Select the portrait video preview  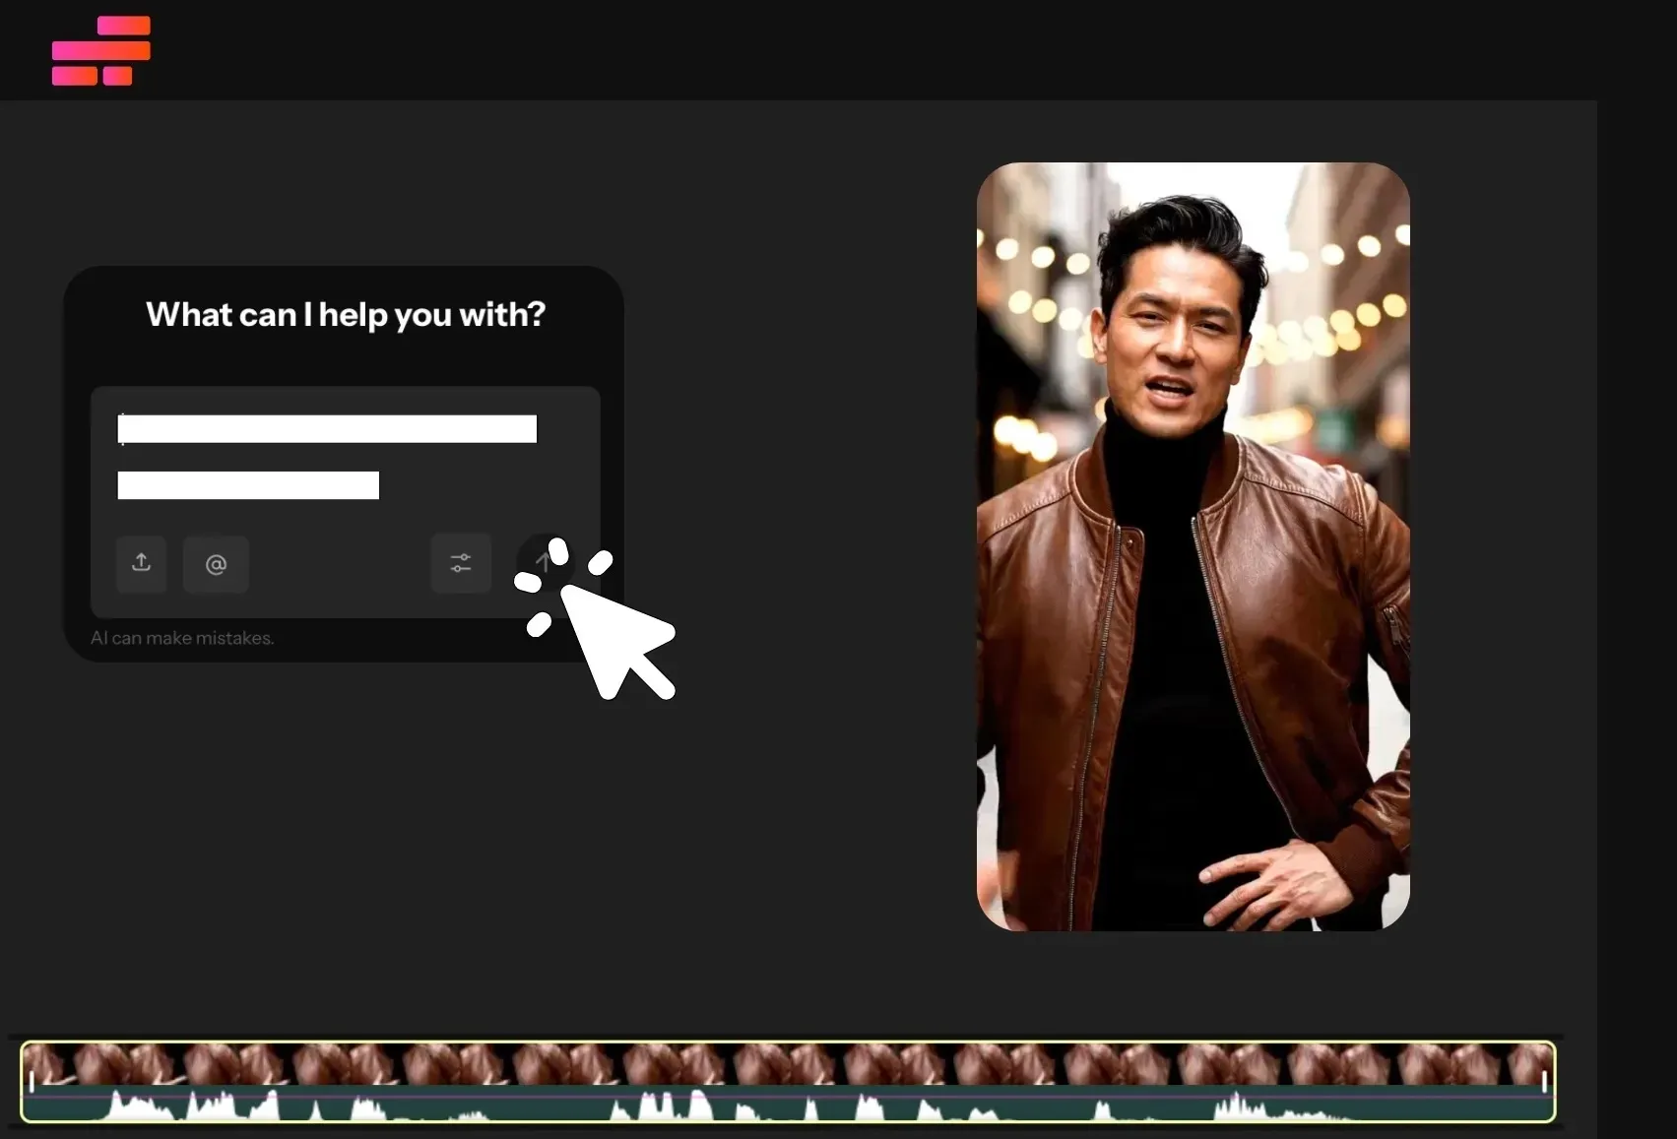pos(1193,546)
